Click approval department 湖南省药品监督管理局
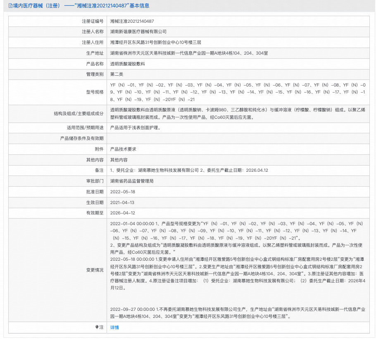This screenshot has height=339, width=376. tap(132, 181)
